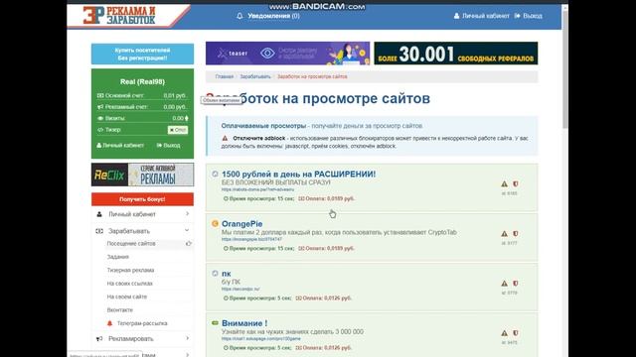Click the 30.001 свободных рефералов banner
This screenshot has width=636, height=357.
pyautogui.click(x=456, y=53)
